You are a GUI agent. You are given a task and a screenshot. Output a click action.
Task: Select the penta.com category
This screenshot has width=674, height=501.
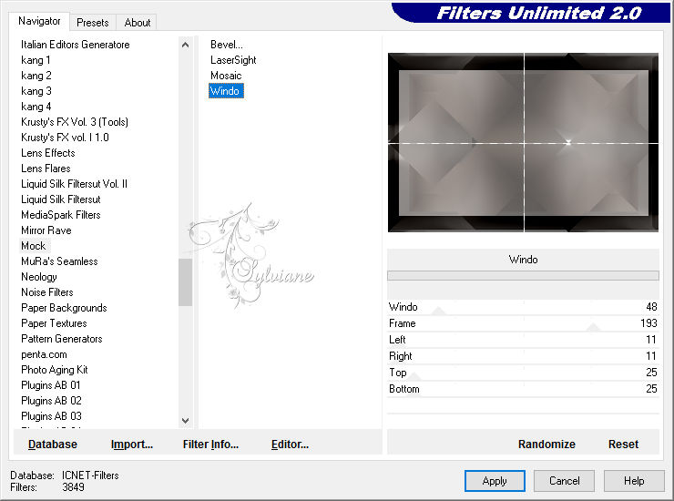click(44, 354)
